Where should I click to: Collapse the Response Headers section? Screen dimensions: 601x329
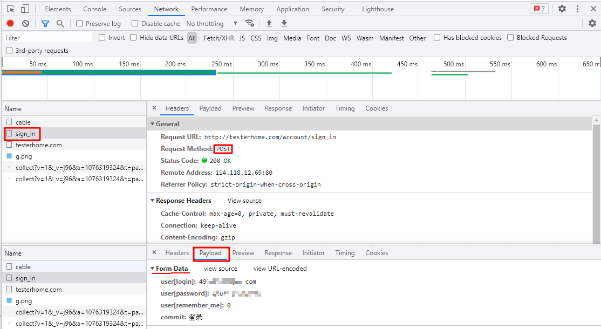pos(152,201)
